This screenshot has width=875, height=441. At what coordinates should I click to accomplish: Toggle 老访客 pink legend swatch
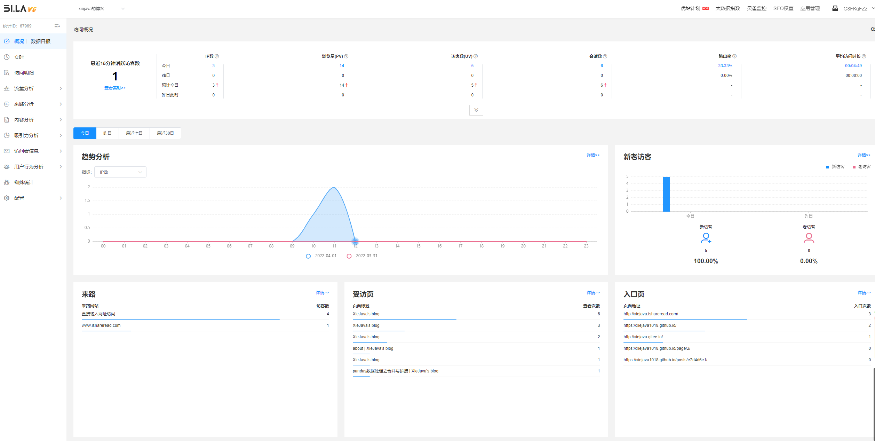pos(854,167)
